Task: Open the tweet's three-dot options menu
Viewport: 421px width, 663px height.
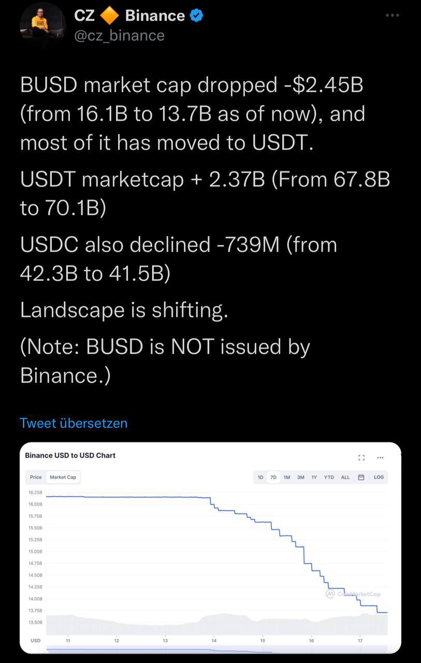Action: [393, 16]
